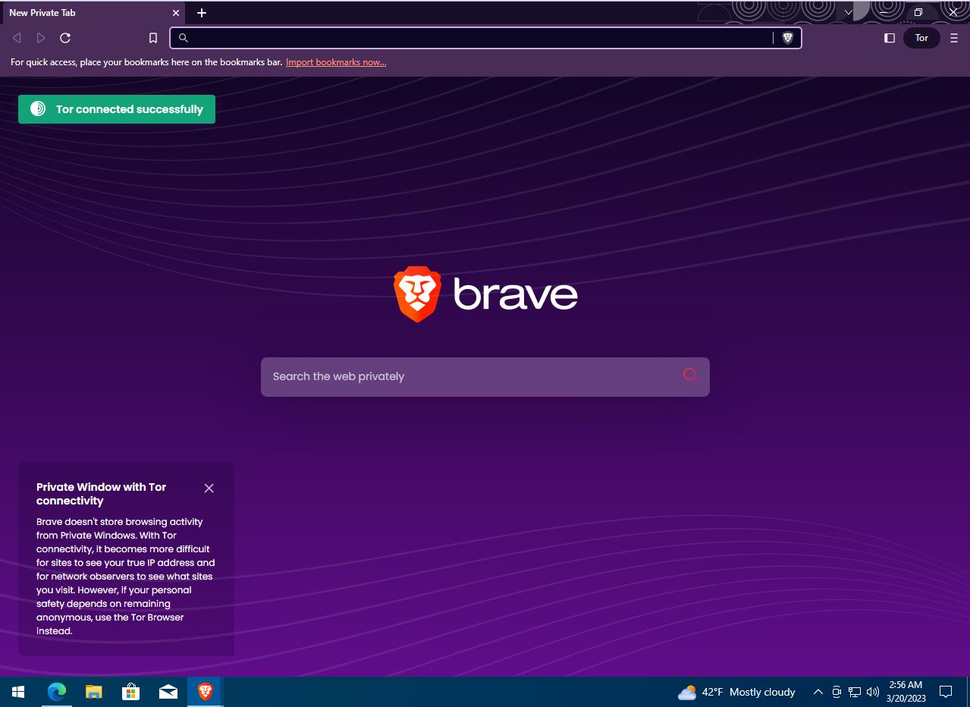Reload the current page
Screen dimensions: 970x707
click(x=65, y=38)
